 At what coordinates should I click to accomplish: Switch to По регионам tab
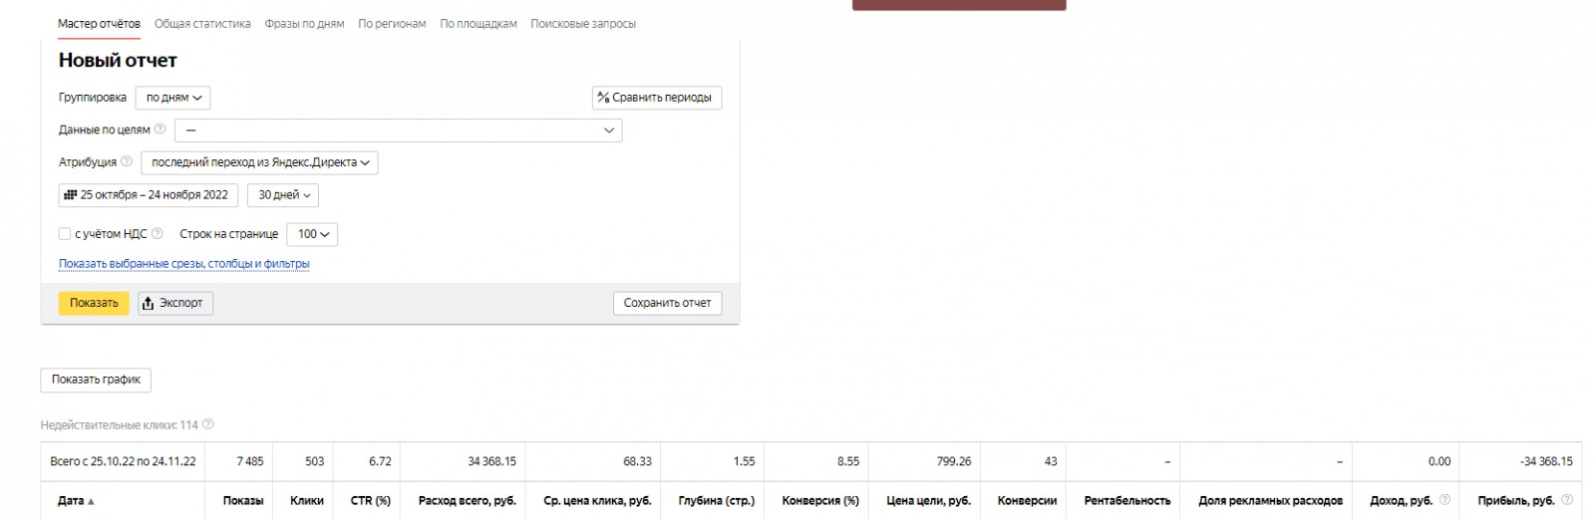coord(392,24)
